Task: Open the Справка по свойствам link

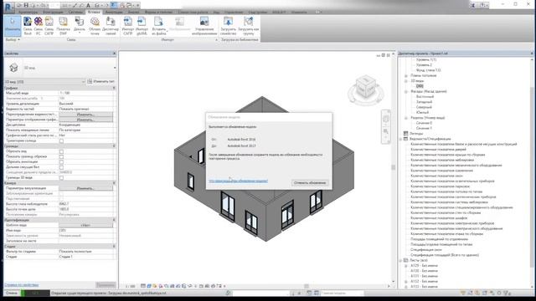Action: coord(22,284)
